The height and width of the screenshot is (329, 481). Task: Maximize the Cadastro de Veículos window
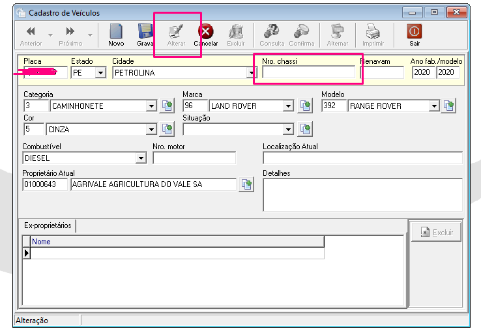coord(434,12)
